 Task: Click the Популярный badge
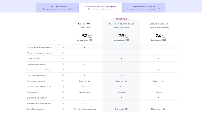click(x=121, y=19)
